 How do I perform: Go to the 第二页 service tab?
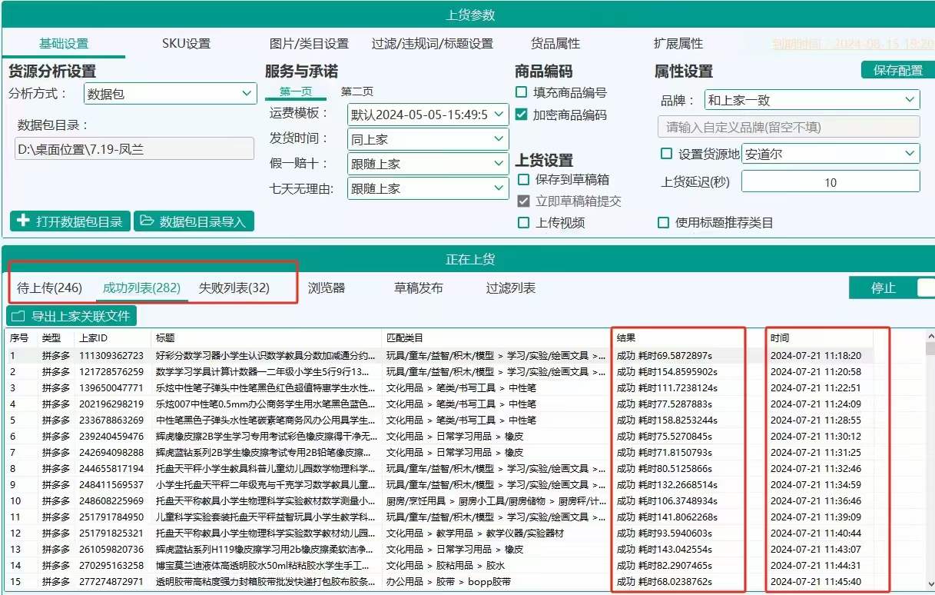point(357,91)
